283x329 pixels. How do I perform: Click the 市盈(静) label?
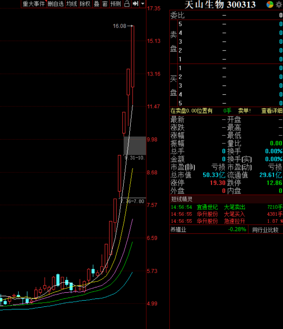pyautogui.click(x=183, y=167)
